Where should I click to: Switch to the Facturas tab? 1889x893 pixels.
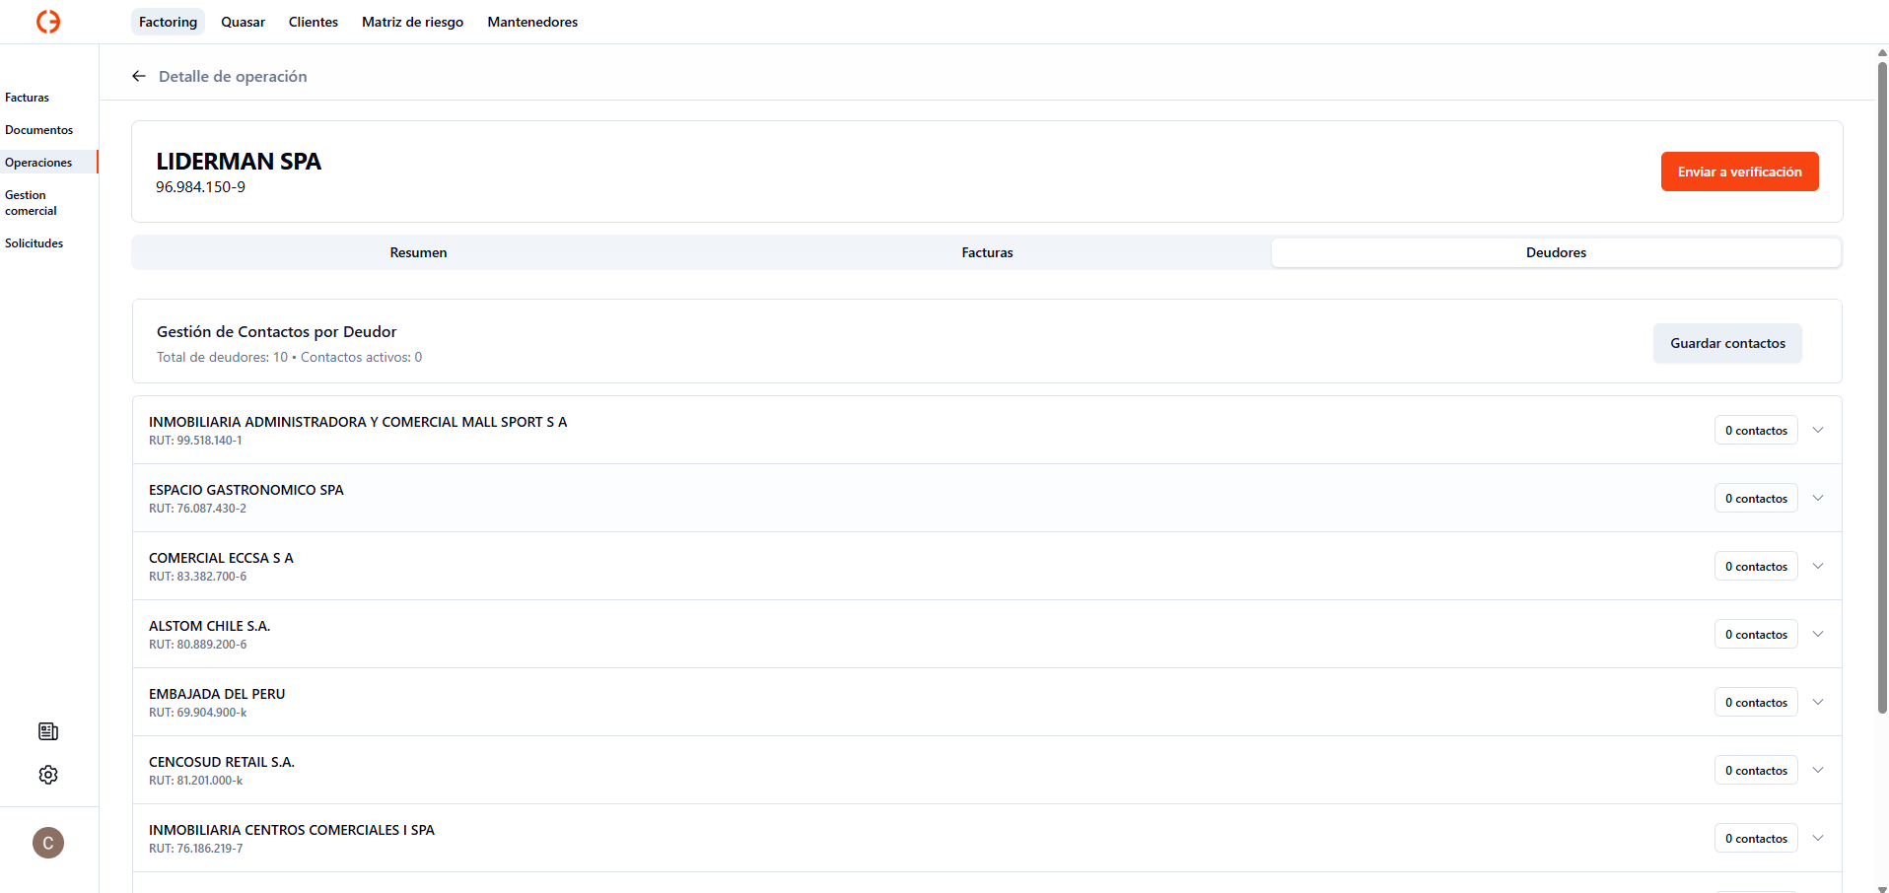point(987,252)
